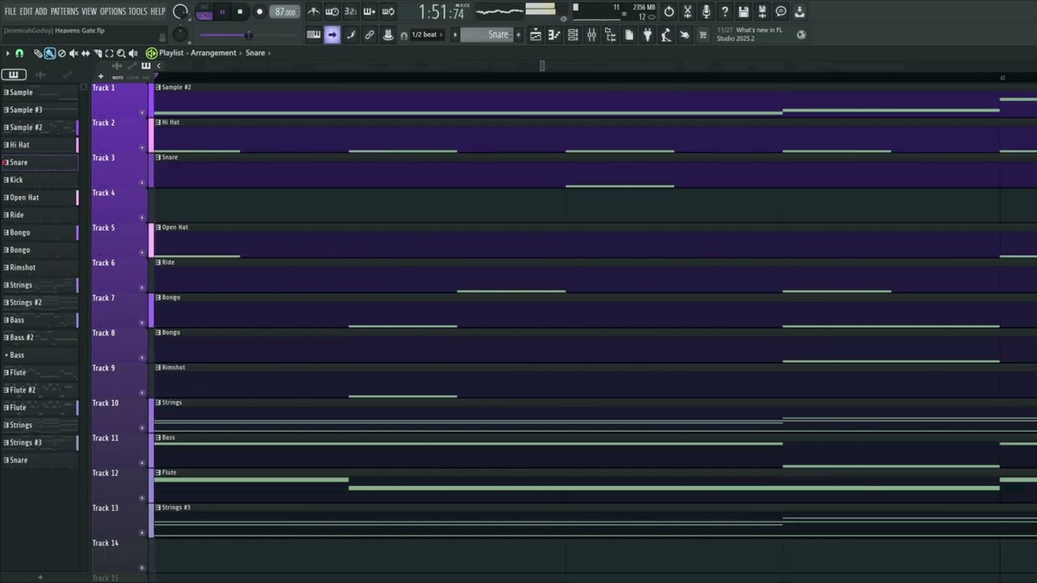The width and height of the screenshot is (1037, 583).
Task: Open the PATTERNS menu
Action: 65,11
